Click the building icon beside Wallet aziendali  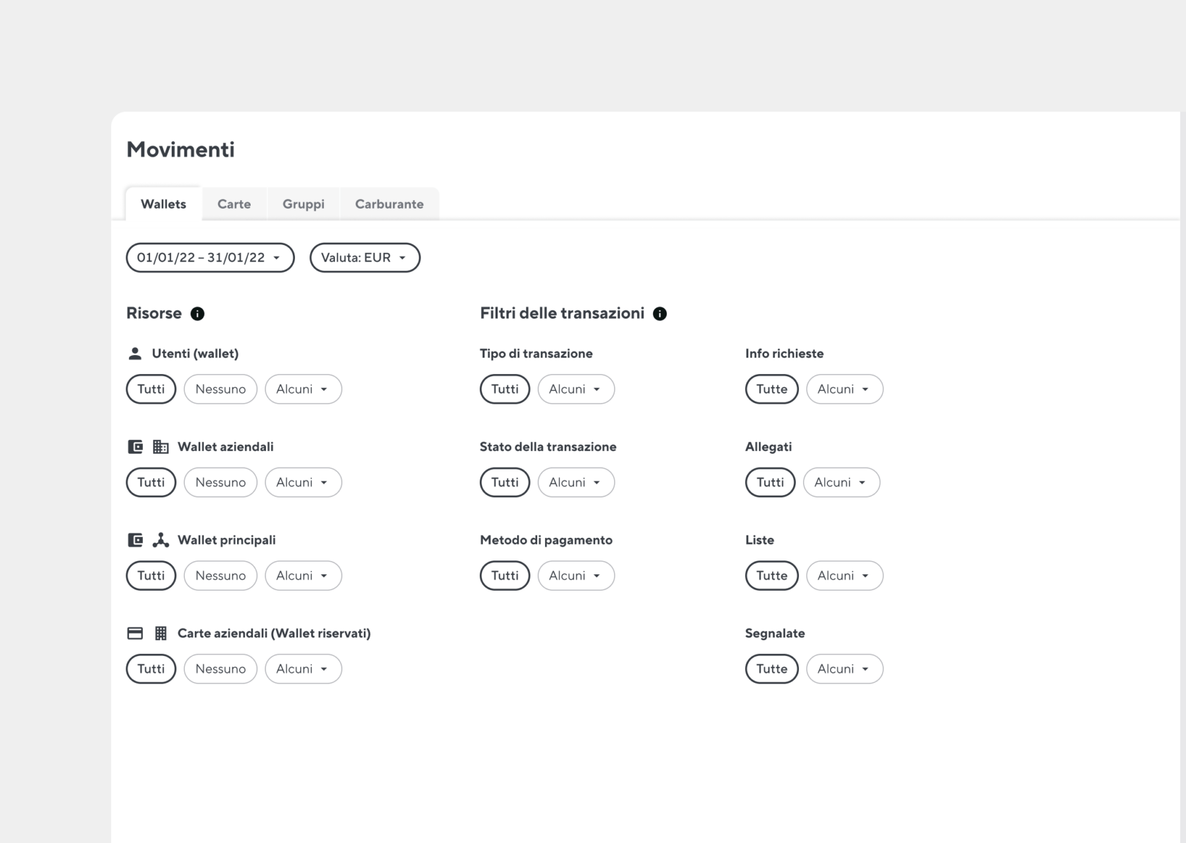[x=161, y=447]
